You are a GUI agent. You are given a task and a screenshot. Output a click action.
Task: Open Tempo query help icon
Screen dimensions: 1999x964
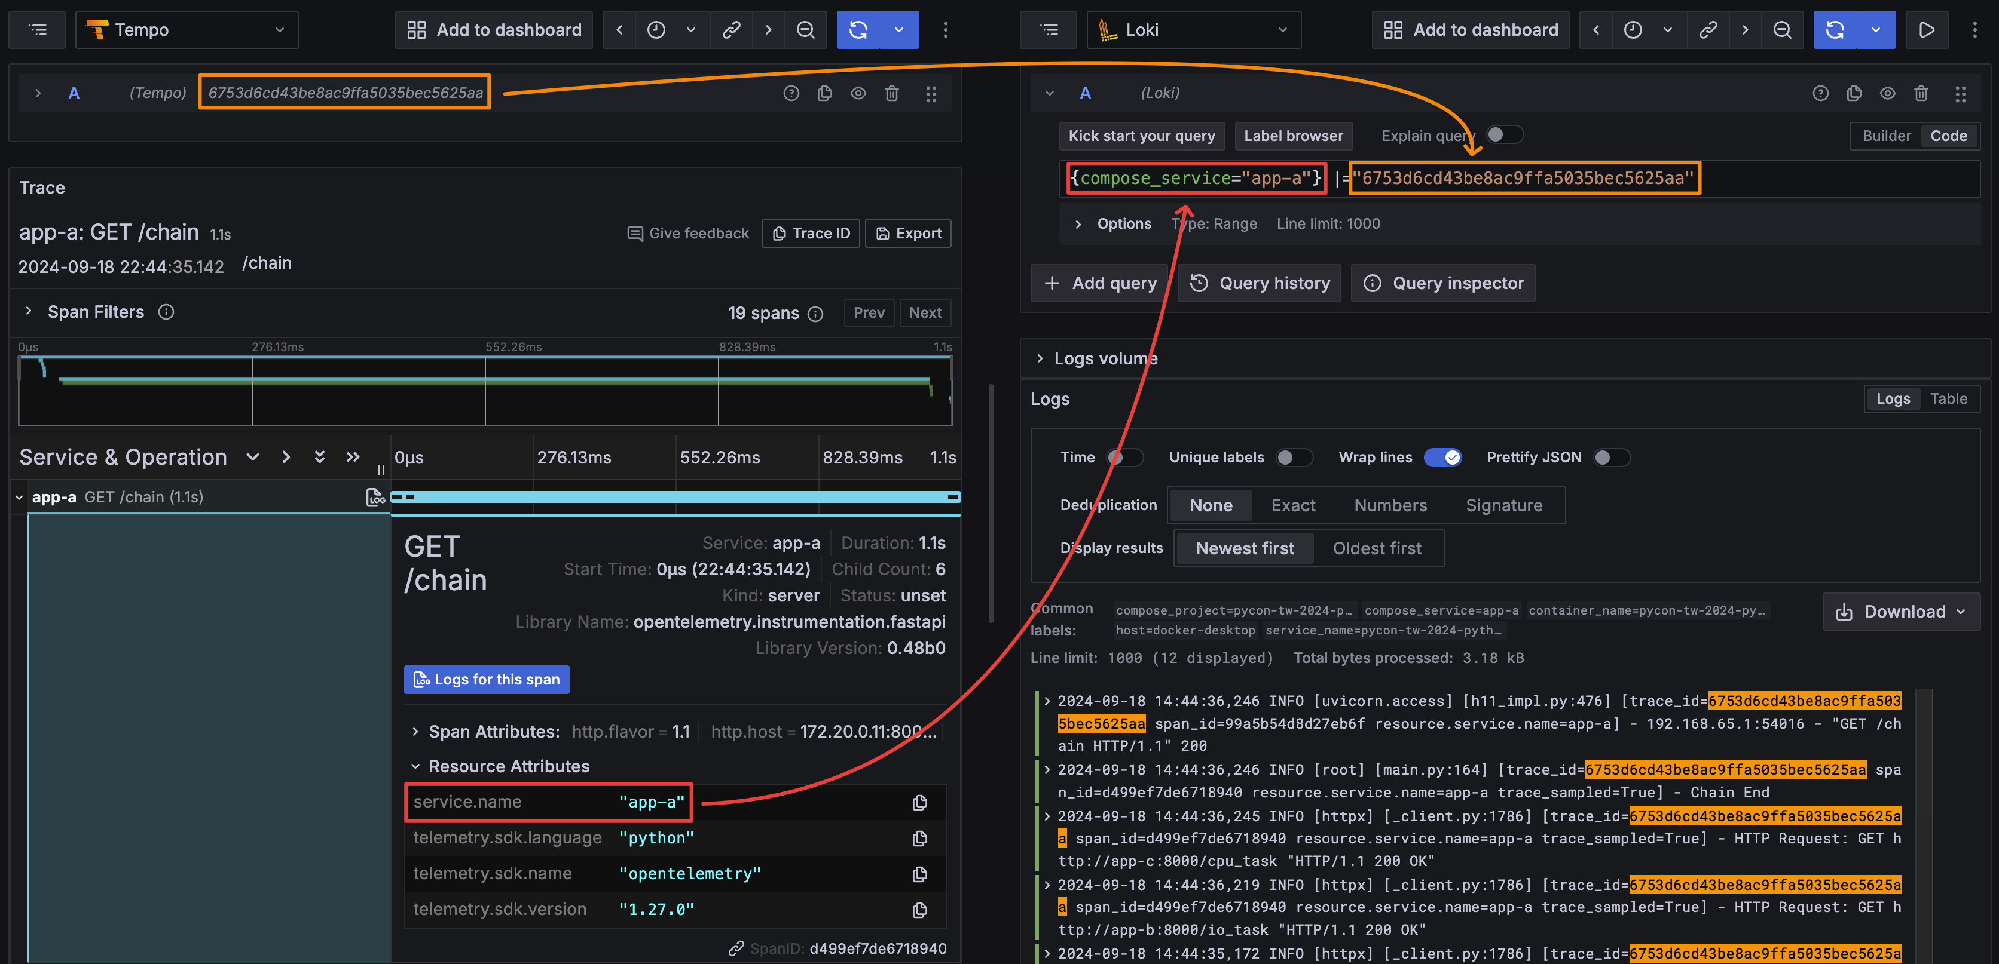pos(791,94)
